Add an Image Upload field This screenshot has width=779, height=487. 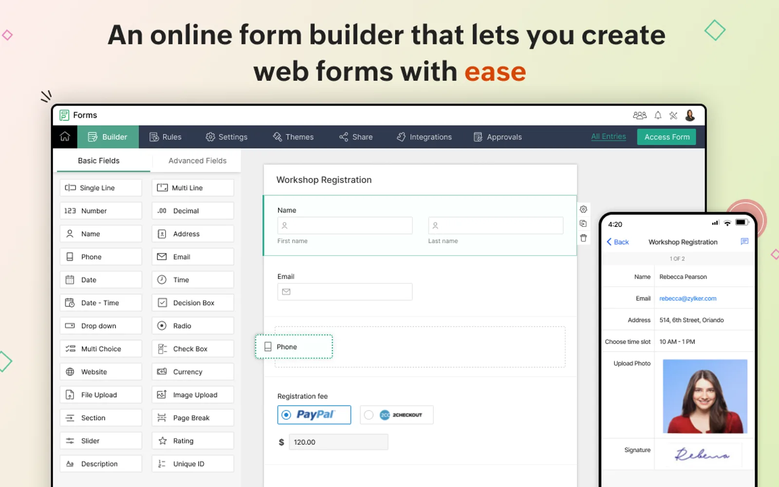click(193, 395)
